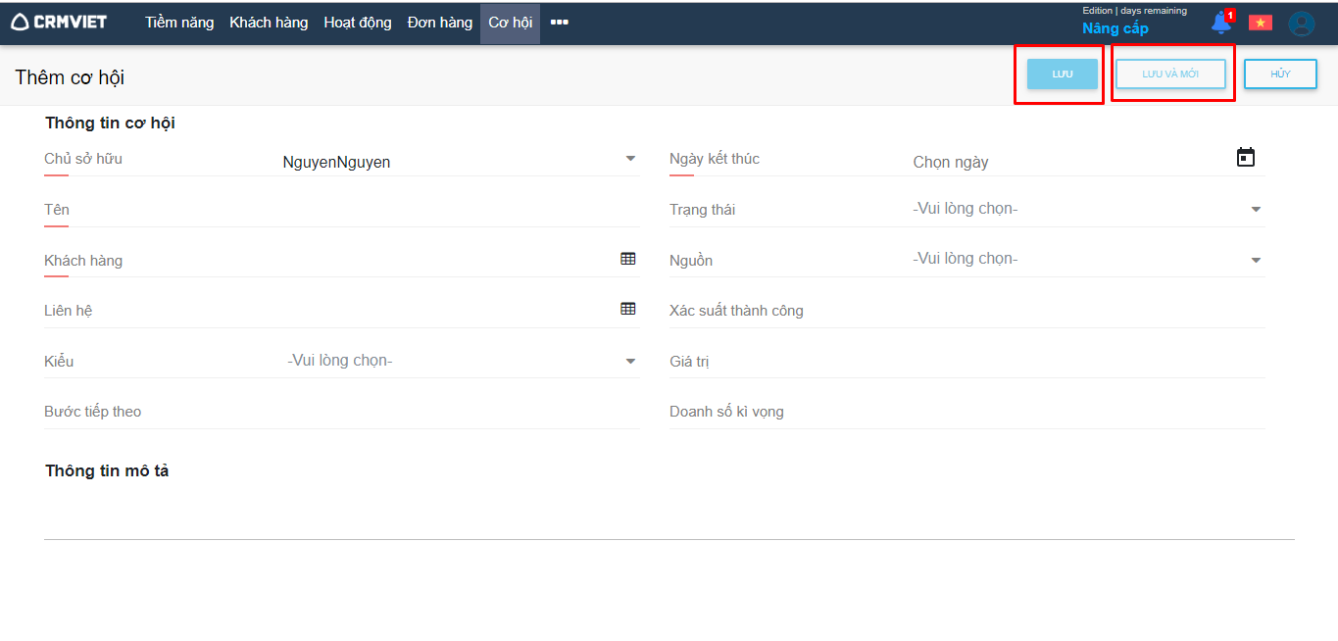Click the LƯU save button
Viewport: 1338px width, 641px height.
click(x=1062, y=74)
